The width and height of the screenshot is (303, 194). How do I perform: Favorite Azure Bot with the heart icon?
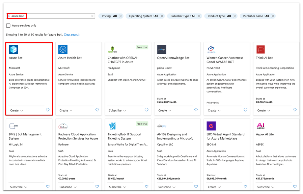click(x=48, y=110)
